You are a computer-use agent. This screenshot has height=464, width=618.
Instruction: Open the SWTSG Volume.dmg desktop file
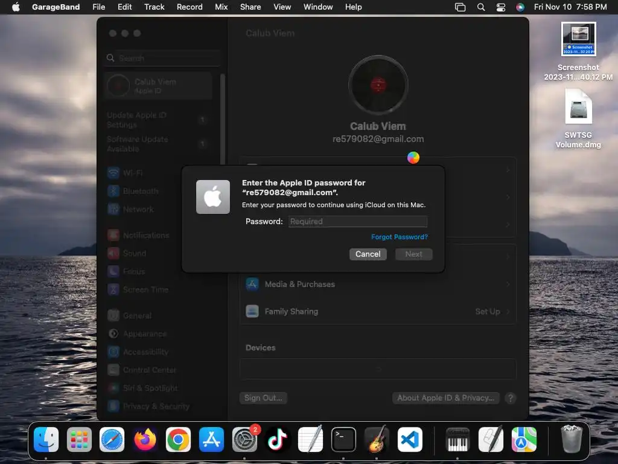tap(578, 119)
